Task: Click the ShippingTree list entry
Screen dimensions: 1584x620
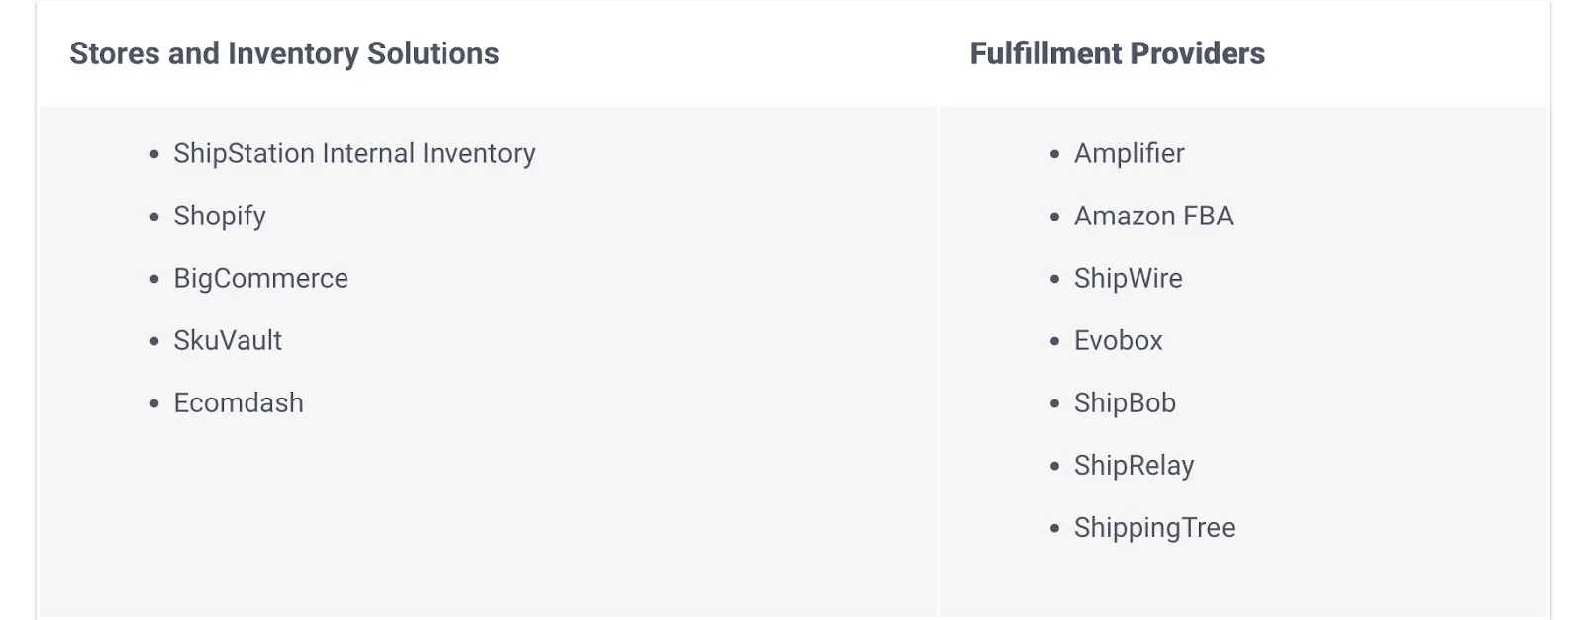Action: coord(1154,527)
